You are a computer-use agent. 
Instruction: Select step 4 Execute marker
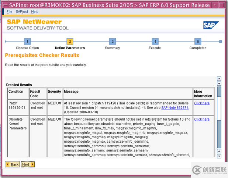155,42
